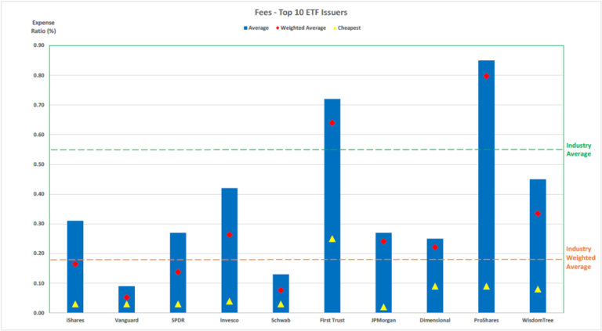This screenshot has width=602, height=331.
Task: Click the First Trust red weighted average diamond
Action: (332, 123)
